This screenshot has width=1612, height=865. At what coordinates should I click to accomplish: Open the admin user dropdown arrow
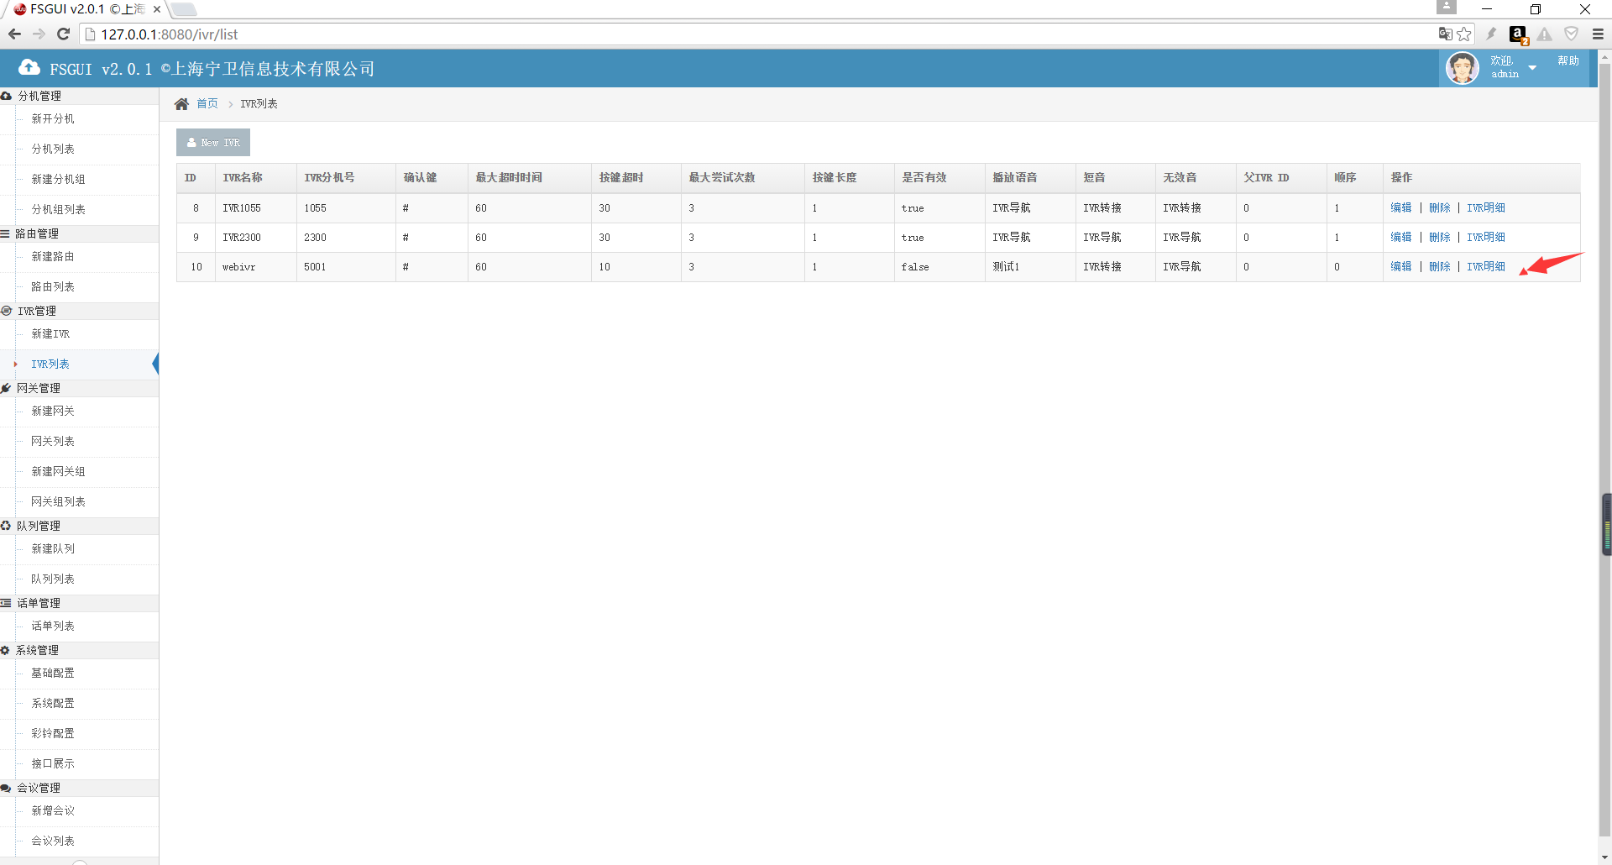point(1532,68)
